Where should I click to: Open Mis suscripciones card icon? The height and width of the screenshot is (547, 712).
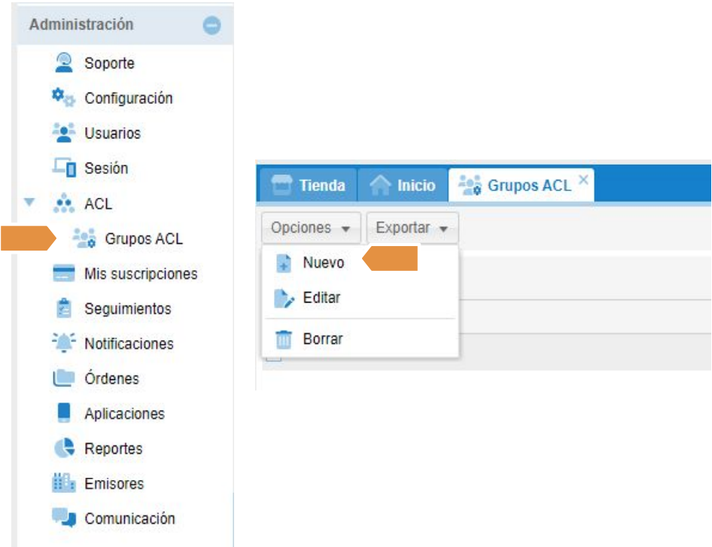(64, 274)
